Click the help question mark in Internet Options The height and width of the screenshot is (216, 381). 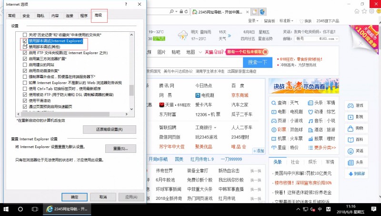point(126,4)
